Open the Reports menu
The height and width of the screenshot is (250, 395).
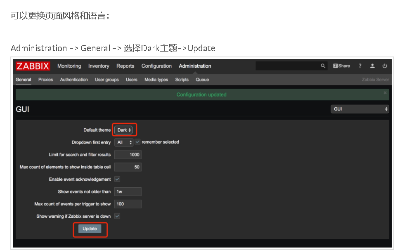(125, 66)
